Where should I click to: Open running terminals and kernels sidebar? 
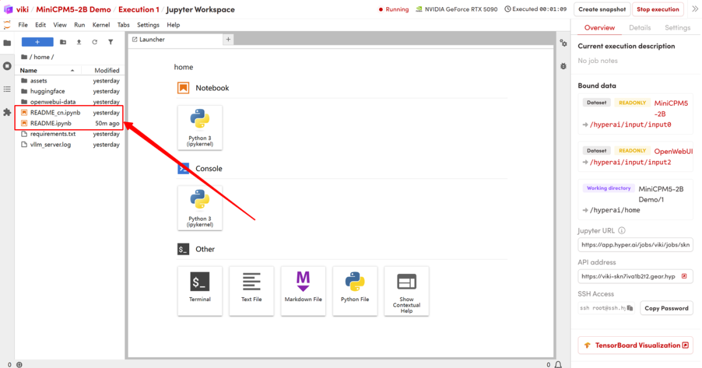click(7, 66)
